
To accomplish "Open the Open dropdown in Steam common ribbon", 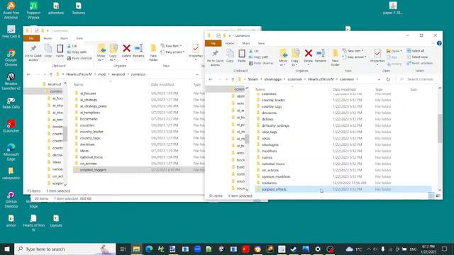I will tap(394, 51).
